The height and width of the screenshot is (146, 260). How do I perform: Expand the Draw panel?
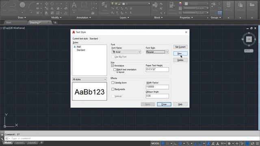(22, 17)
